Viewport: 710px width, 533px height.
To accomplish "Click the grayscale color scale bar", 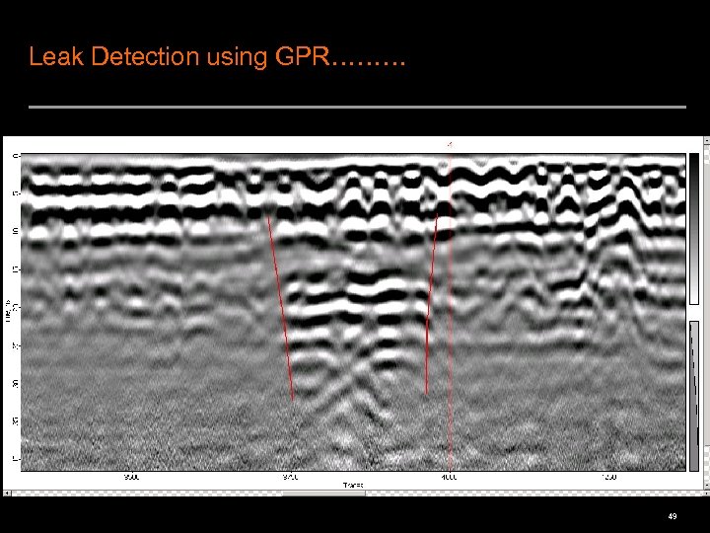I will point(693,229).
